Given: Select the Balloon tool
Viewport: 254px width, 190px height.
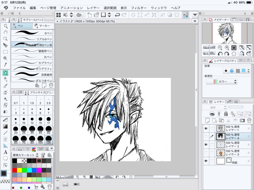Looking at the screenshot, I should pos(5,159).
